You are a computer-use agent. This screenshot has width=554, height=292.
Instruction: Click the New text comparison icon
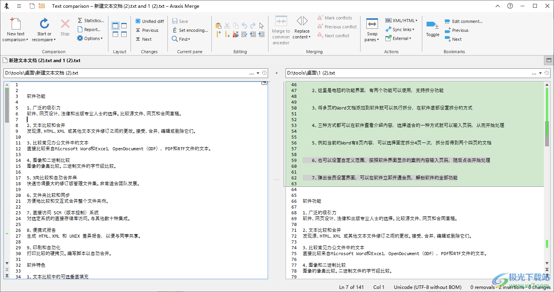[16, 24]
